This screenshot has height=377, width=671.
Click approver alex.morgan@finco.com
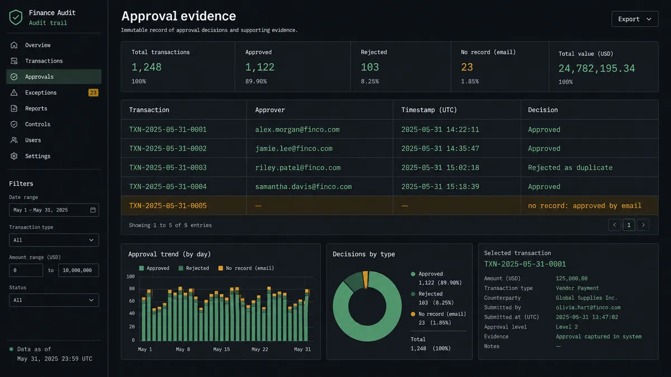click(297, 130)
